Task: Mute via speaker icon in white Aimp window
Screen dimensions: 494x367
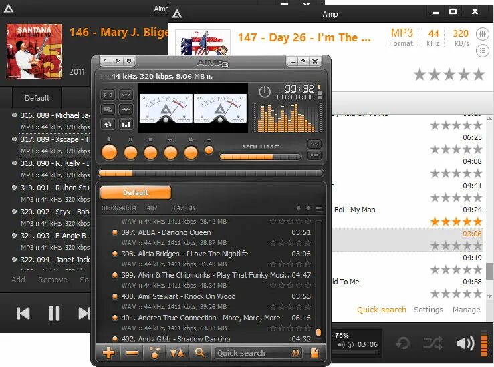Action: [465, 343]
